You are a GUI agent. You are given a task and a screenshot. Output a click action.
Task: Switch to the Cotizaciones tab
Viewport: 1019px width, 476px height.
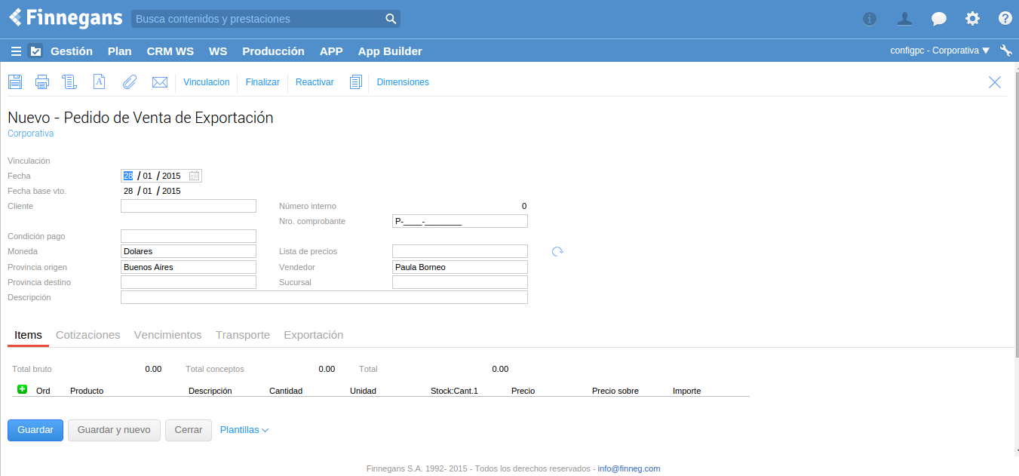click(x=87, y=335)
